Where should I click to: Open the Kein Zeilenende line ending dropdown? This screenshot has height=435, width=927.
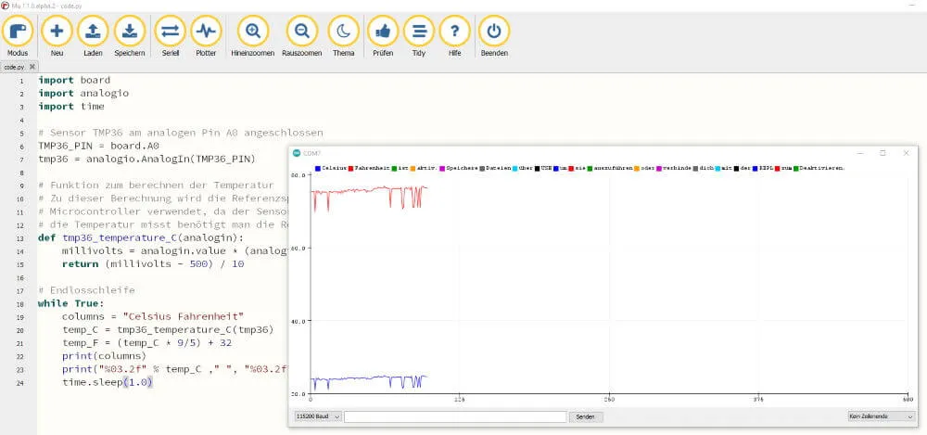tap(881, 417)
